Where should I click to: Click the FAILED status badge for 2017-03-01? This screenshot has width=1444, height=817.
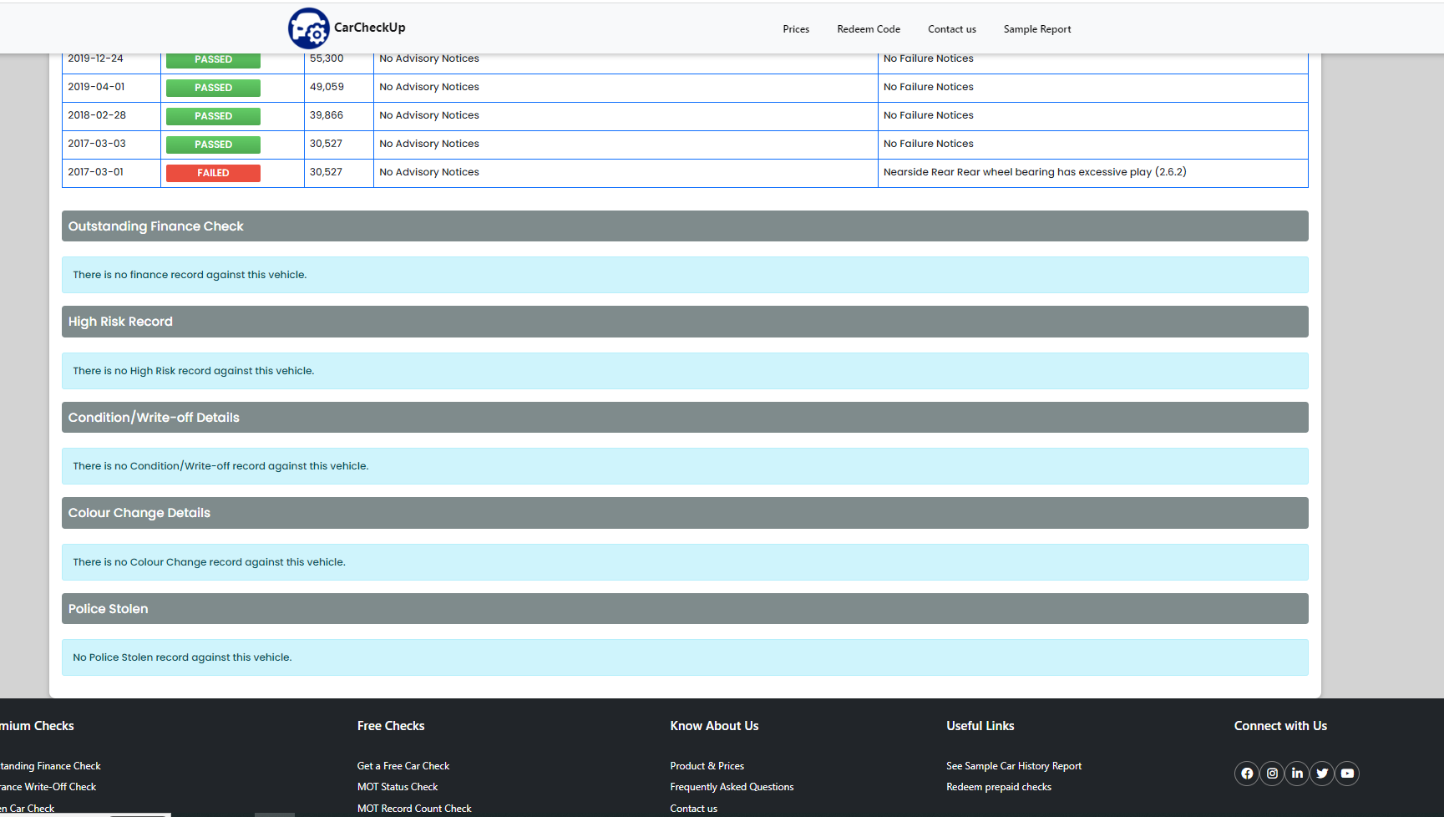(213, 173)
